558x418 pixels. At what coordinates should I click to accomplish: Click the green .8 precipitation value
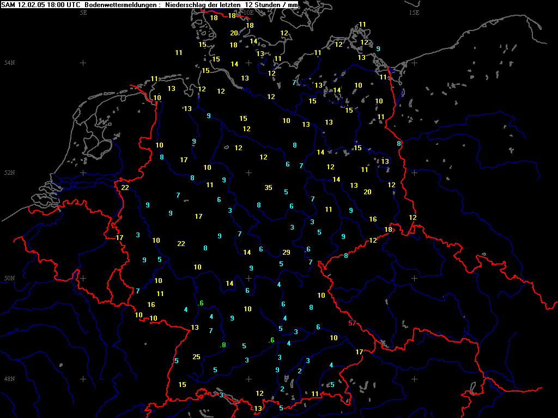[x=223, y=345]
